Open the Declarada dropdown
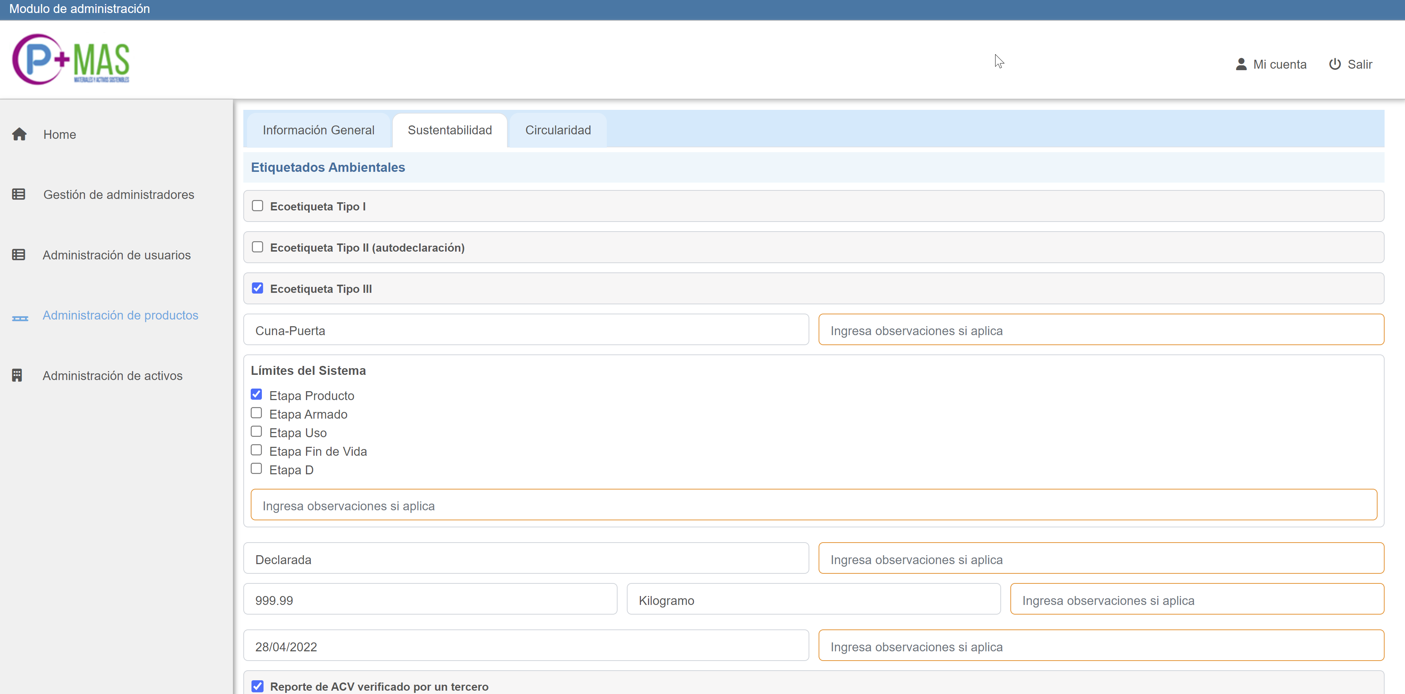 click(x=526, y=559)
